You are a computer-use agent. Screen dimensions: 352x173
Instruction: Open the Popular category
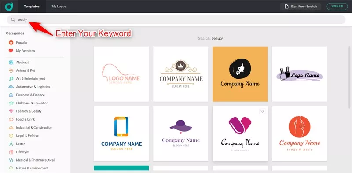click(x=22, y=42)
